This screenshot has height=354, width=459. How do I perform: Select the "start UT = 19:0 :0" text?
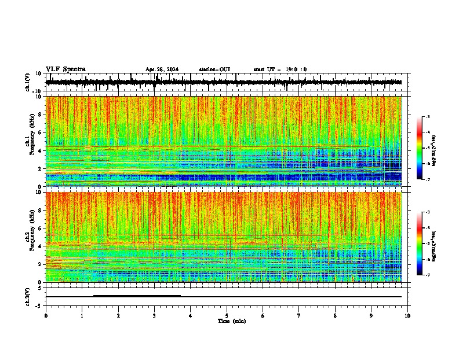(x=280, y=69)
